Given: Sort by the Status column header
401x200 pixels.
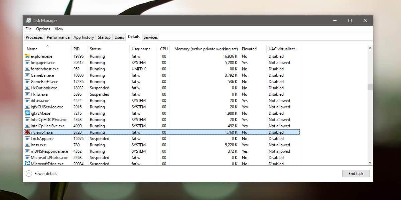Looking at the screenshot, I should click(x=108, y=49).
